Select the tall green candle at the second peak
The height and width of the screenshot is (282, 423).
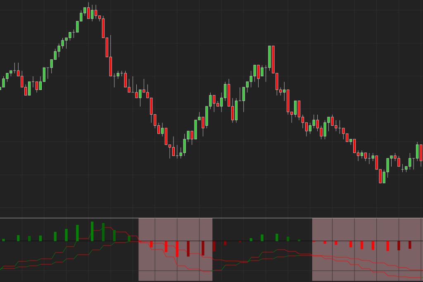[269, 56]
